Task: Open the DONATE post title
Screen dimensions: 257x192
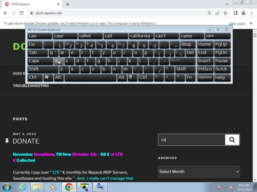Action: point(26,141)
